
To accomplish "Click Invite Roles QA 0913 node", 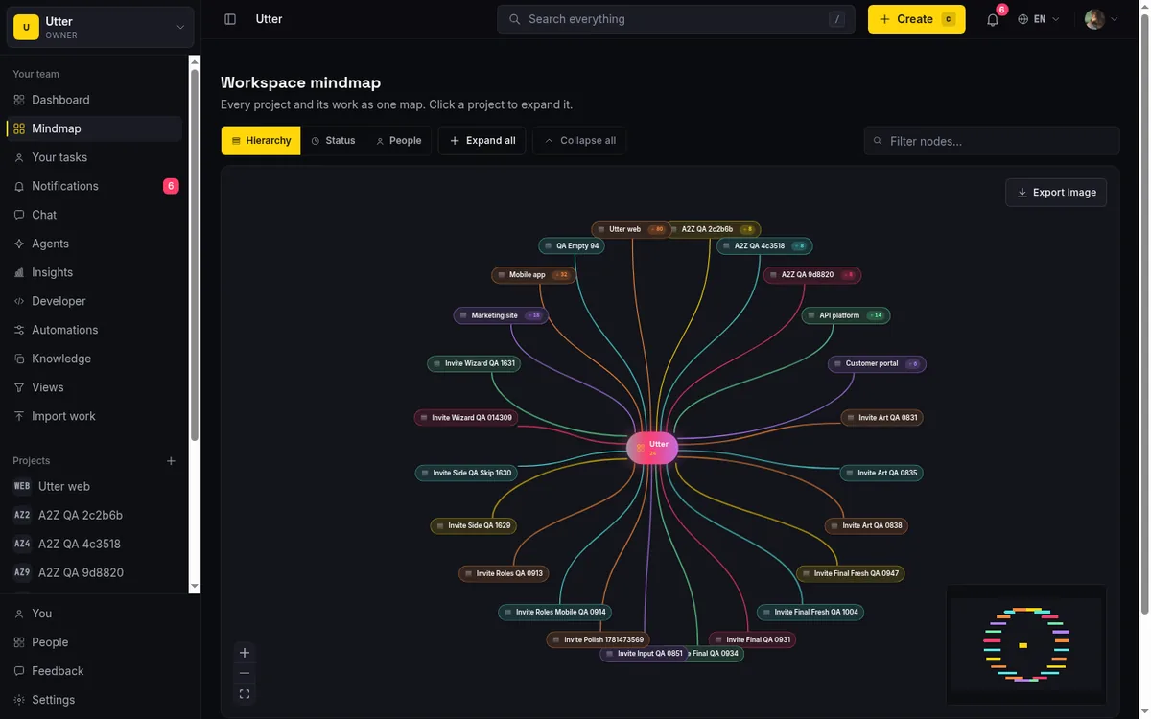I will point(504,574).
